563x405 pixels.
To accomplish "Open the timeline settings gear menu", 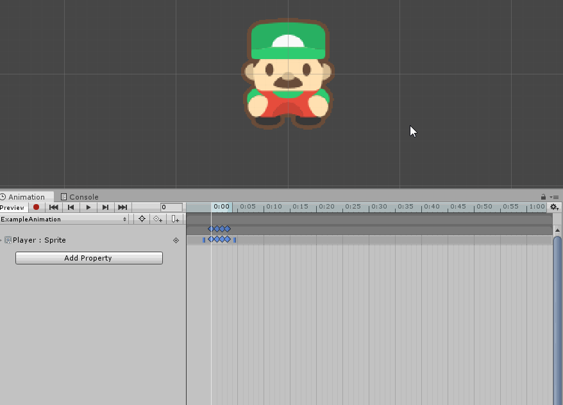I will click(555, 207).
